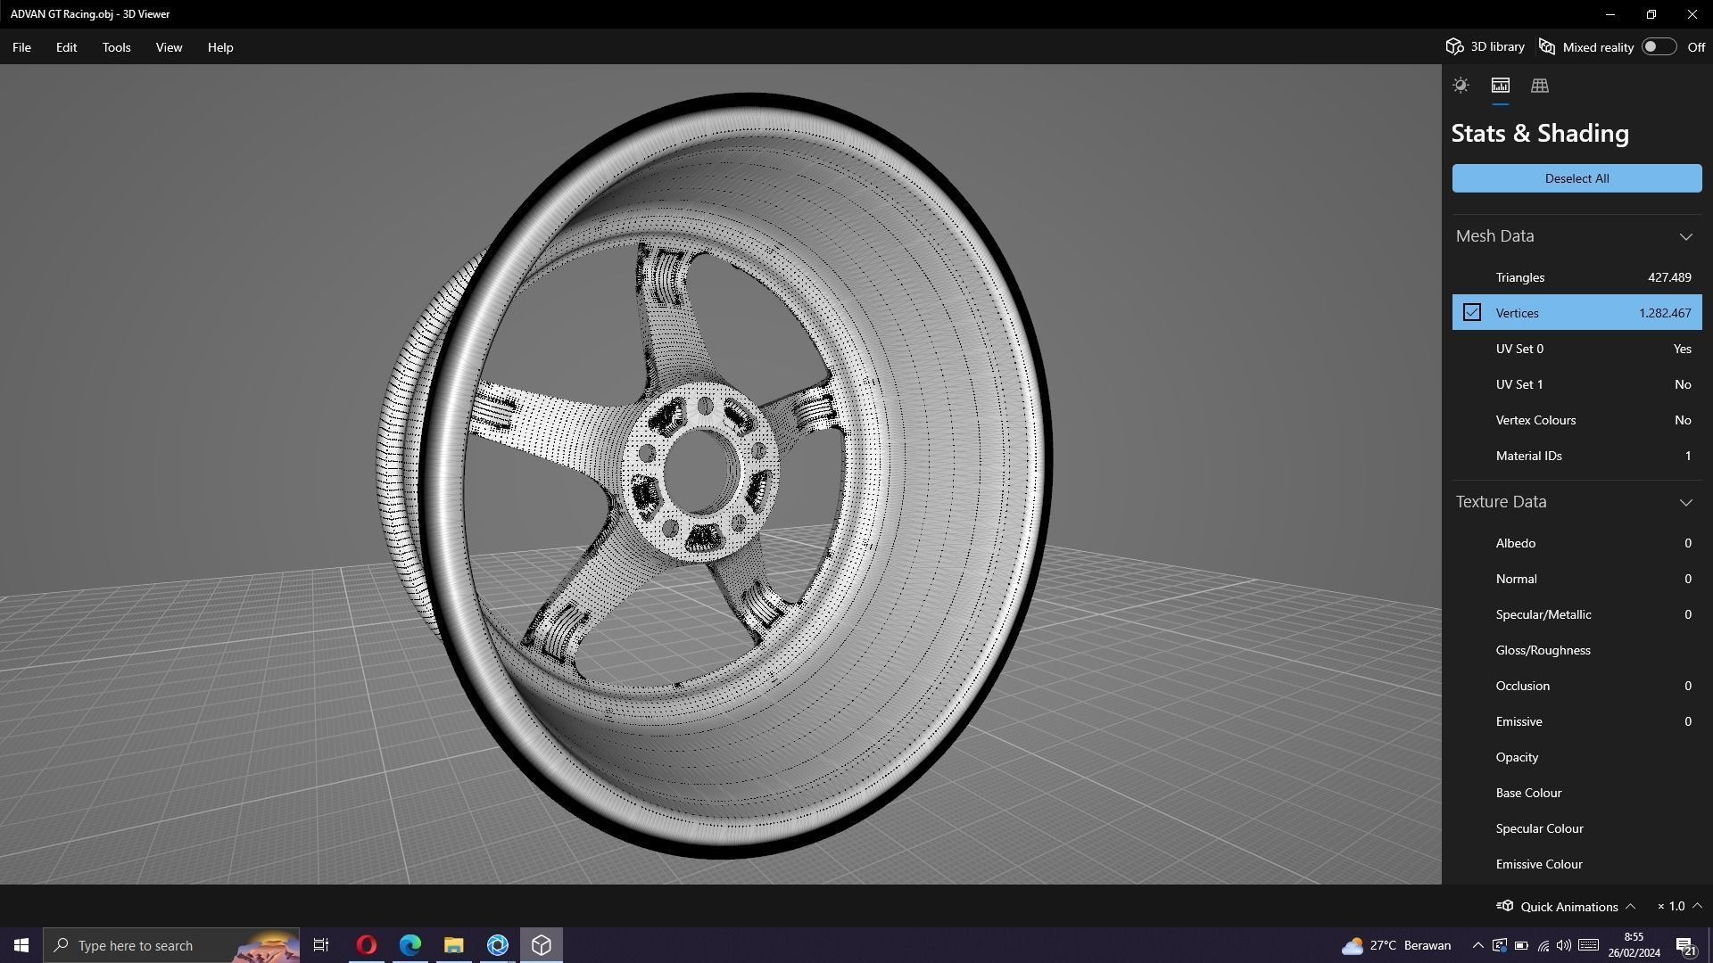Click the Mixed reality cube icon
The height and width of the screenshot is (963, 1713).
tap(1547, 47)
